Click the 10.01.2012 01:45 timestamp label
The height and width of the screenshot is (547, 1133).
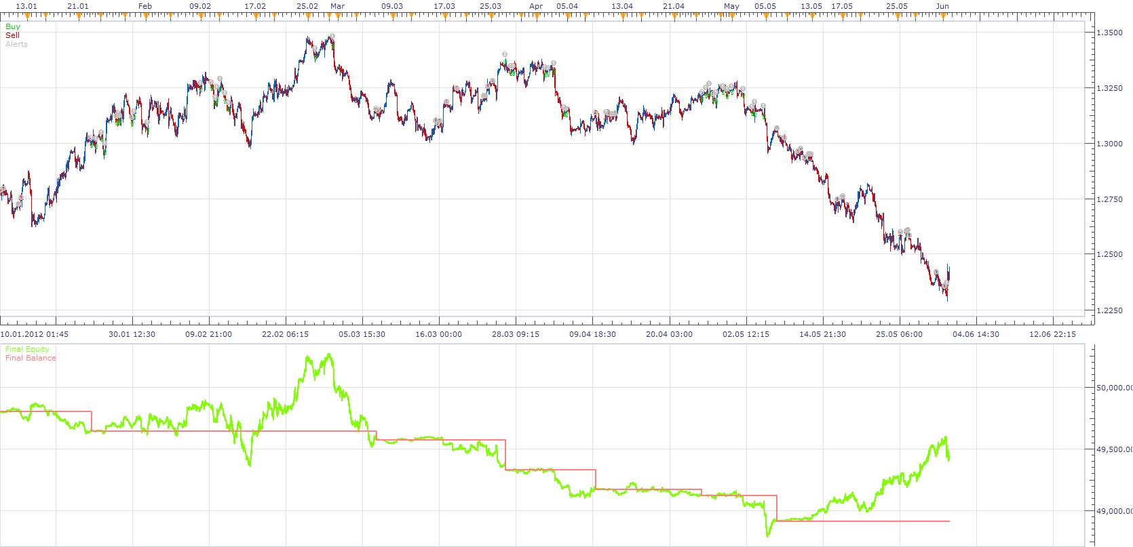(x=35, y=334)
